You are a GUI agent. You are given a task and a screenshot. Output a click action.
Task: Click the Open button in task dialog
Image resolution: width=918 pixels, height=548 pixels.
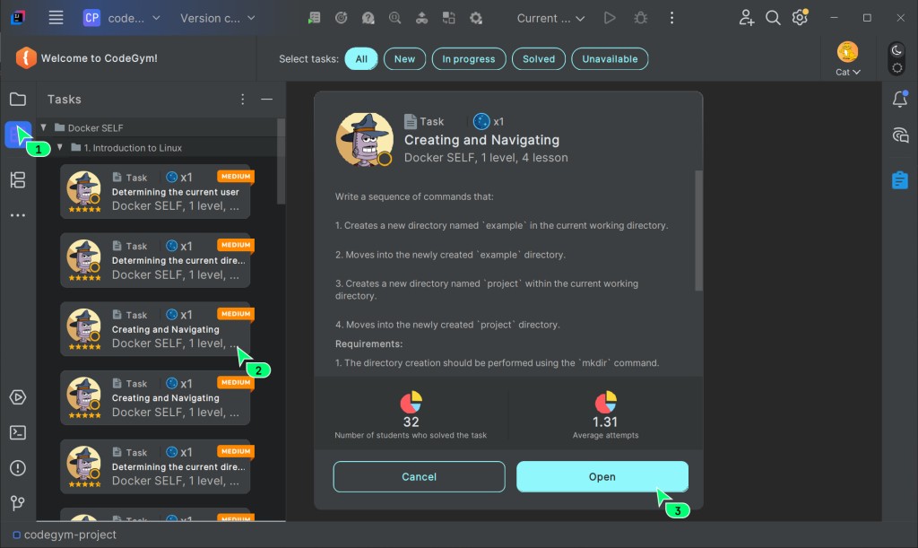602,477
